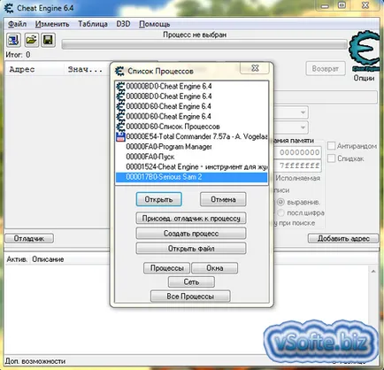The width and height of the screenshot is (384, 370).
Task: Expand the upper dropdown right of dialog
Action: tap(303, 112)
